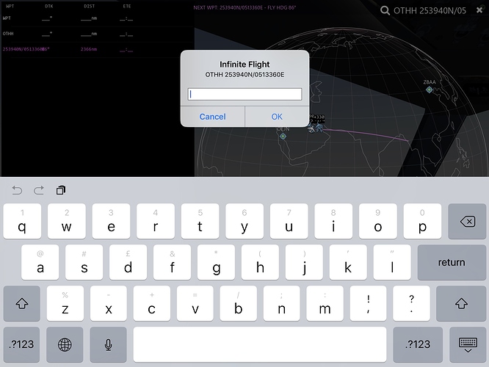
Task: Tap the k key
Action: click(x=348, y=262)
